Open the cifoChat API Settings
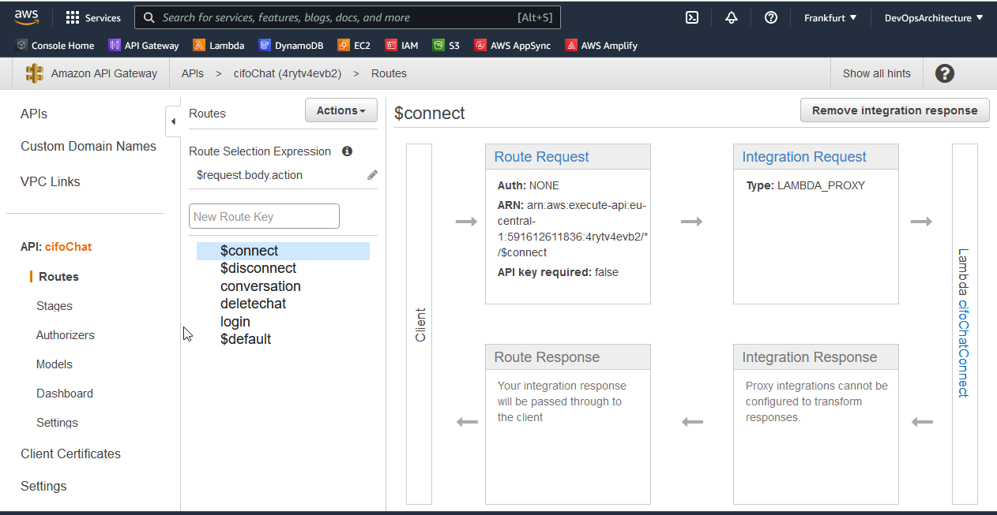 coord(57,423)
